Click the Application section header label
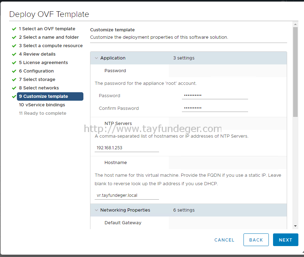Screen dimensions: 304x257 (x=113, y=58)
